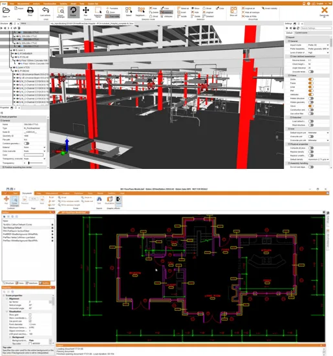Click the Color swatch field in properties
This screenshot has height=356, width=333.
point(34,155)
